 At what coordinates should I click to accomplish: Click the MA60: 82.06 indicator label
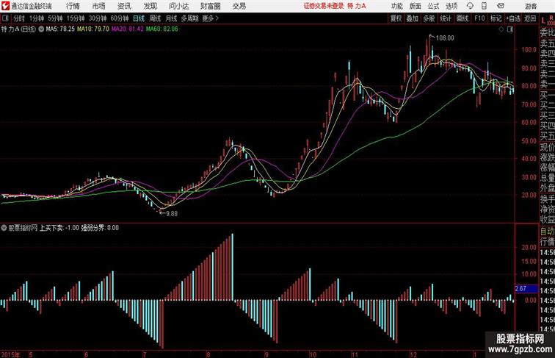162,29
